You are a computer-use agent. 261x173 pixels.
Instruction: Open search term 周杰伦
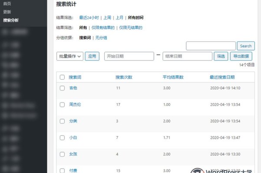tap(75, 105)
